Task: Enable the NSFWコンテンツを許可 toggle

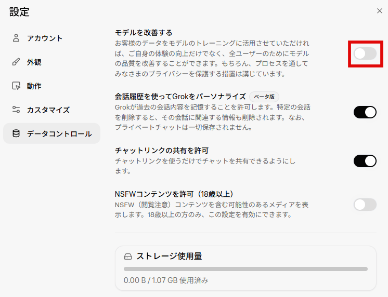Action: (365, 205)
